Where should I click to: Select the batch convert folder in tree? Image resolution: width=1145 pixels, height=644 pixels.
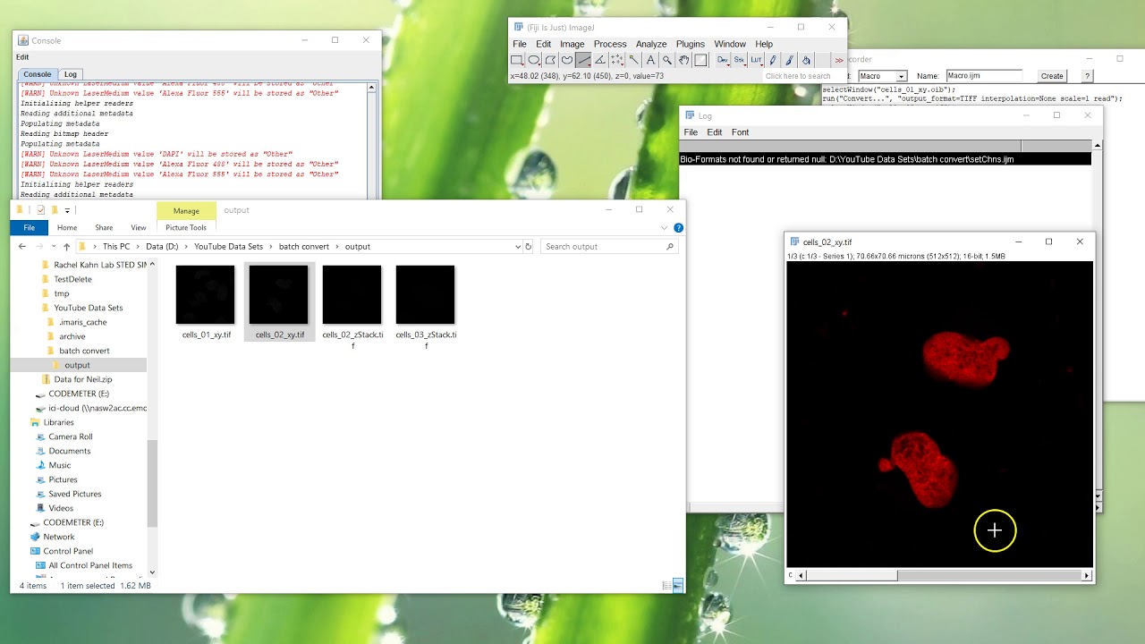[84, 351]
